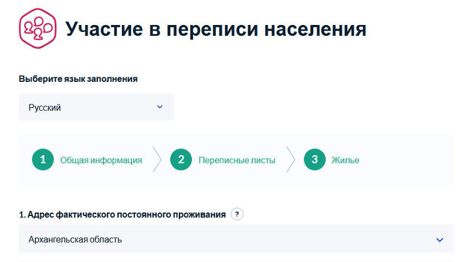This screenshot has height=262, width=467.
Task: Open the Русский language dropdown field
Action: [96, 107]
